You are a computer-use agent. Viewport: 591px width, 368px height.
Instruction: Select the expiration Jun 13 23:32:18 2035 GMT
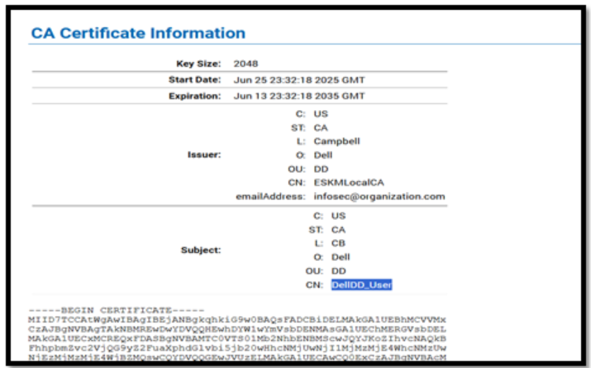[x=299, y=96]
